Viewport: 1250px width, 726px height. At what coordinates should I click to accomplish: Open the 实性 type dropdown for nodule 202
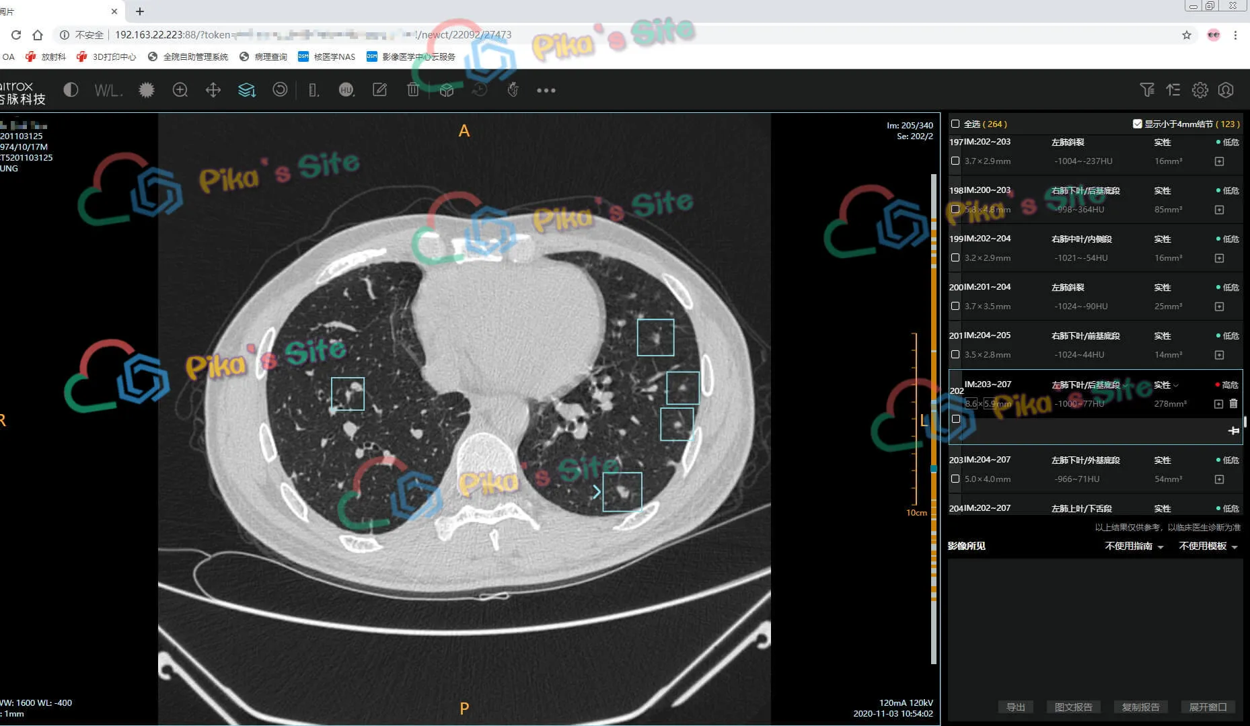[1166, 385]
